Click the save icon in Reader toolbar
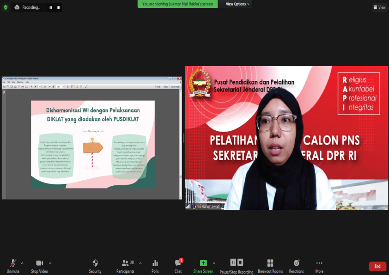The height and width of the screenshot is (275, 389). click(19, 86)
